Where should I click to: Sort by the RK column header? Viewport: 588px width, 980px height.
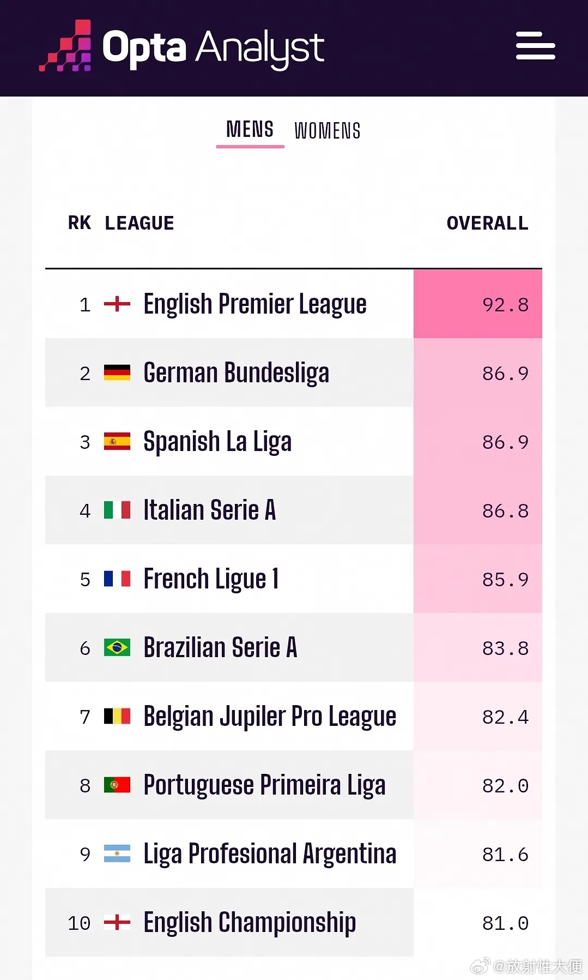(80, 223)
